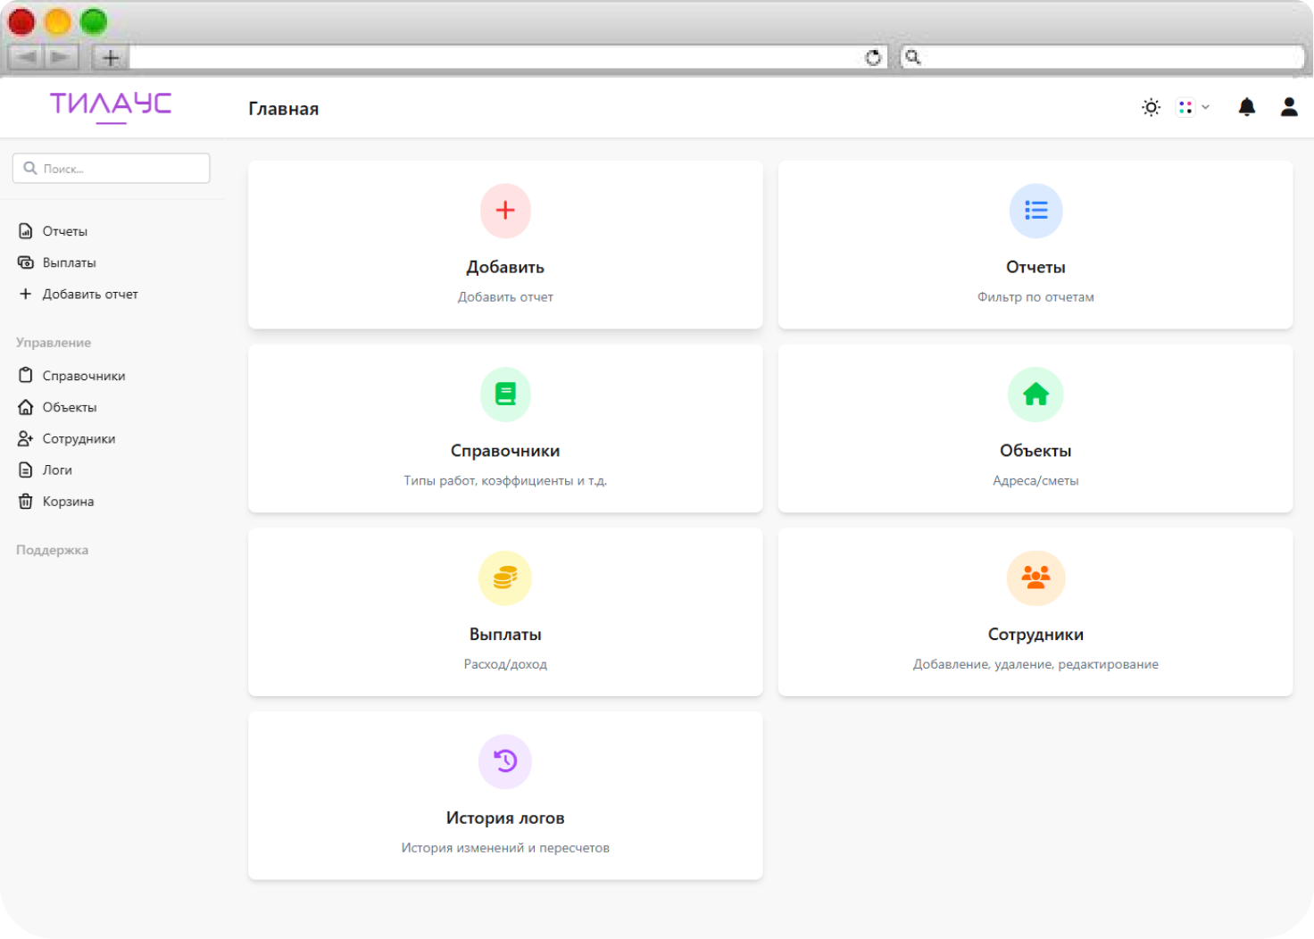1314x939 pixels.
Task: Click the История логов card title
Action: [505, 818]
